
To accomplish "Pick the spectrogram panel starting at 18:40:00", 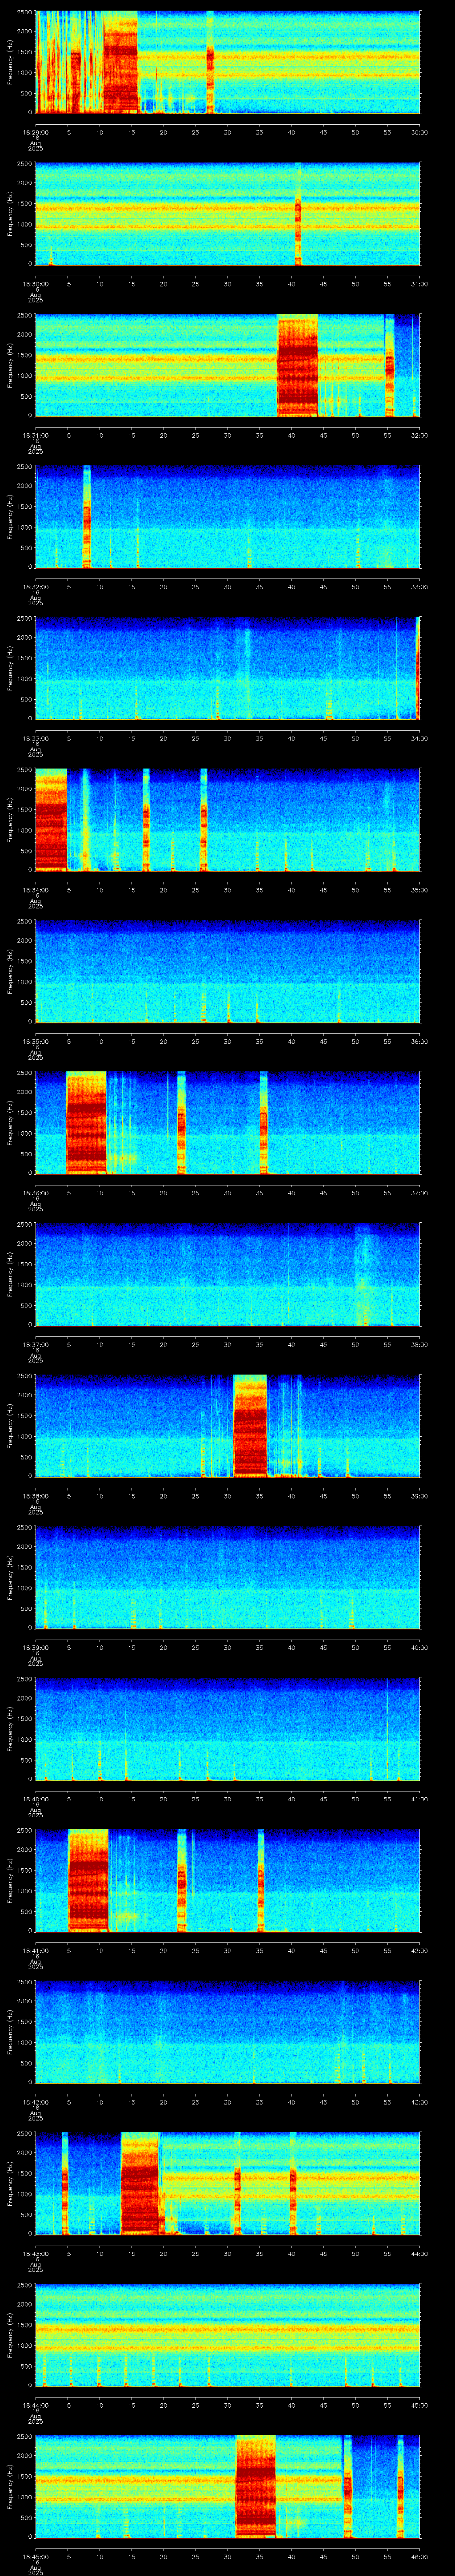I will (228, 1729).
